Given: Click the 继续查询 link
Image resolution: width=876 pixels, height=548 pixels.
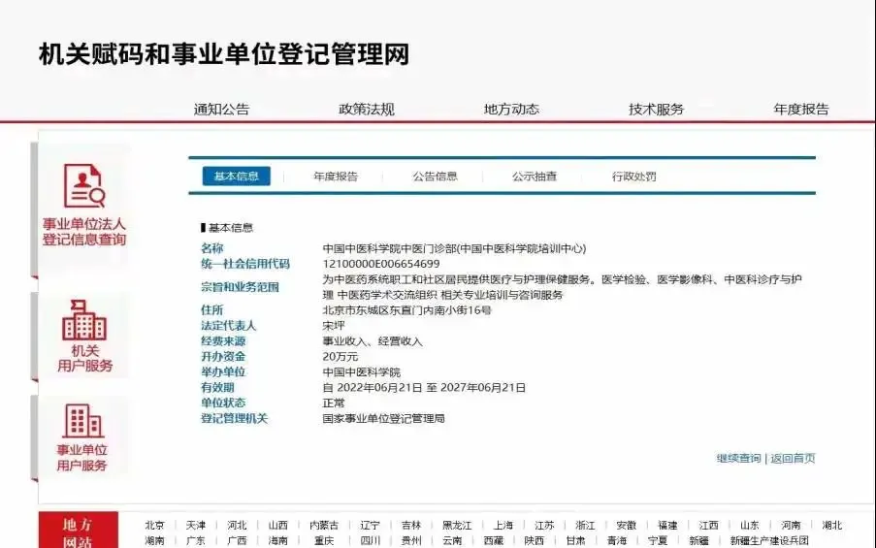Looking at the screenshot, I should (738, 458).
